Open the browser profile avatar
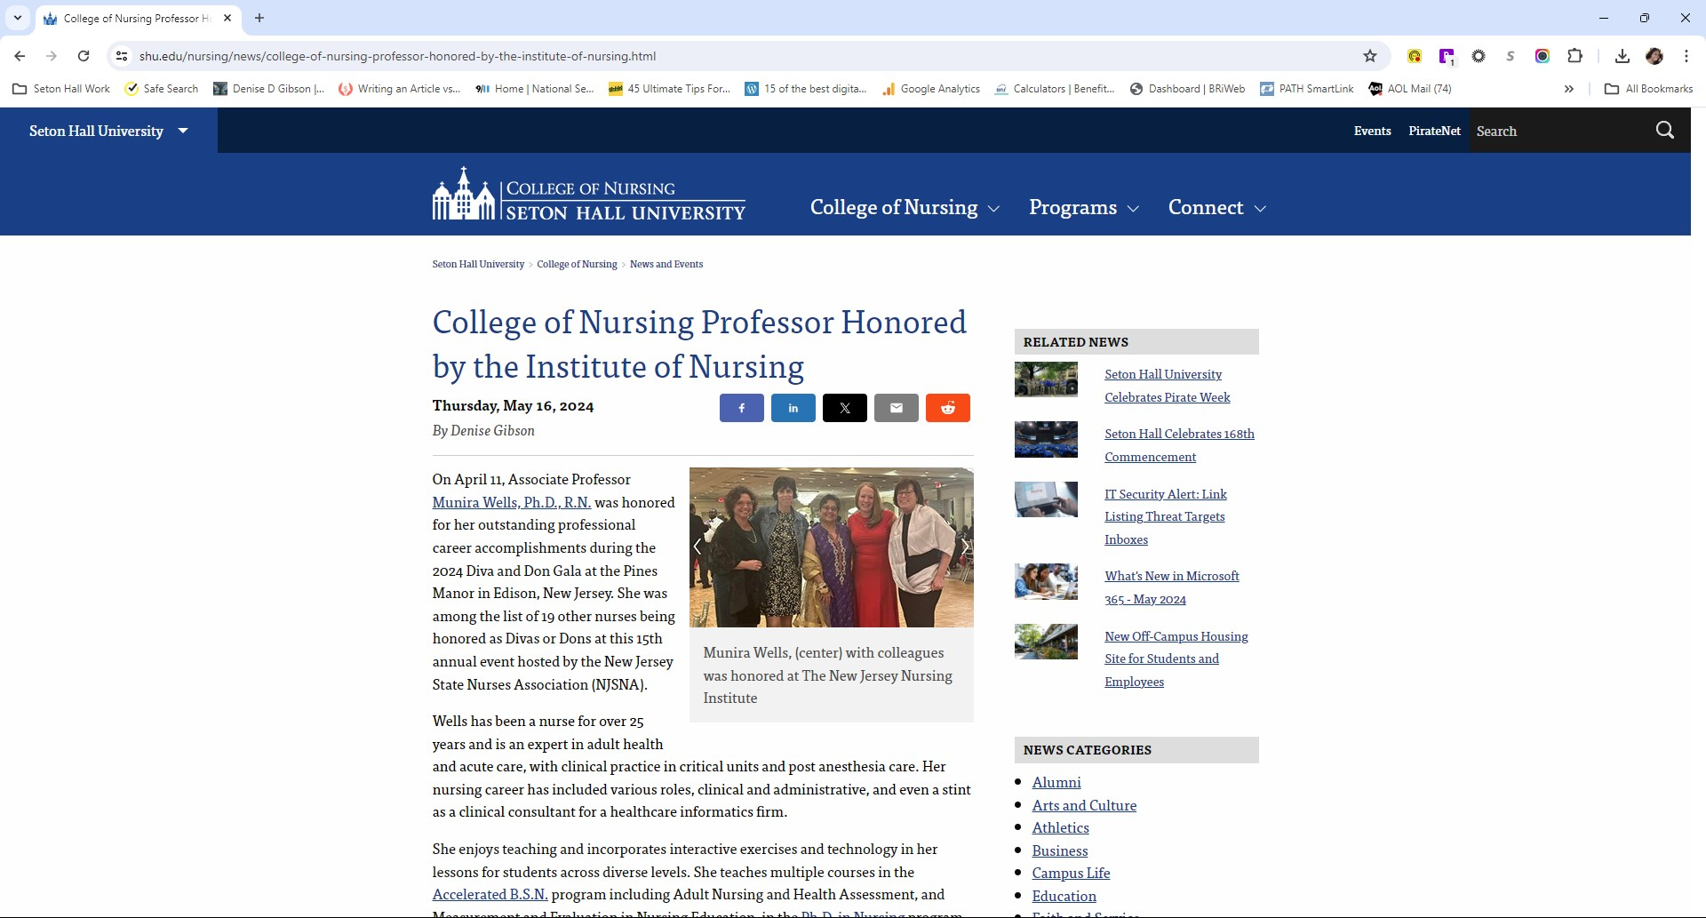Image resolution: width=1706 pixels, height=918 pixels. pos(1655,56)
